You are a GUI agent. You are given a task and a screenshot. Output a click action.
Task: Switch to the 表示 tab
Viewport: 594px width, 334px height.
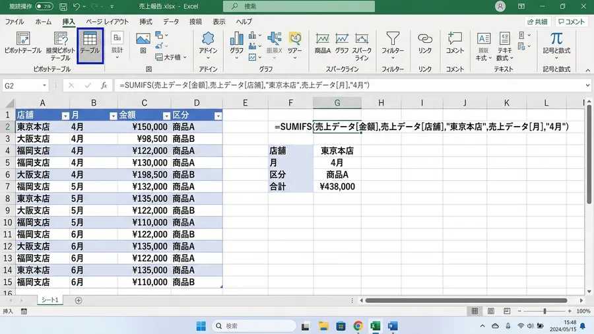click(218, 22)
